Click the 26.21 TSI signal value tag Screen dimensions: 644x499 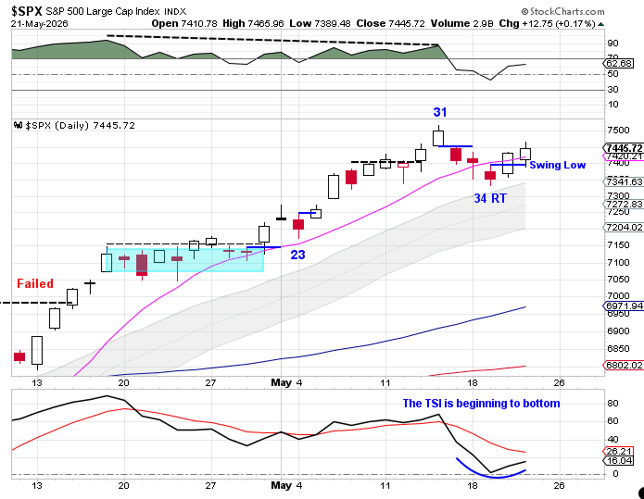619,452
